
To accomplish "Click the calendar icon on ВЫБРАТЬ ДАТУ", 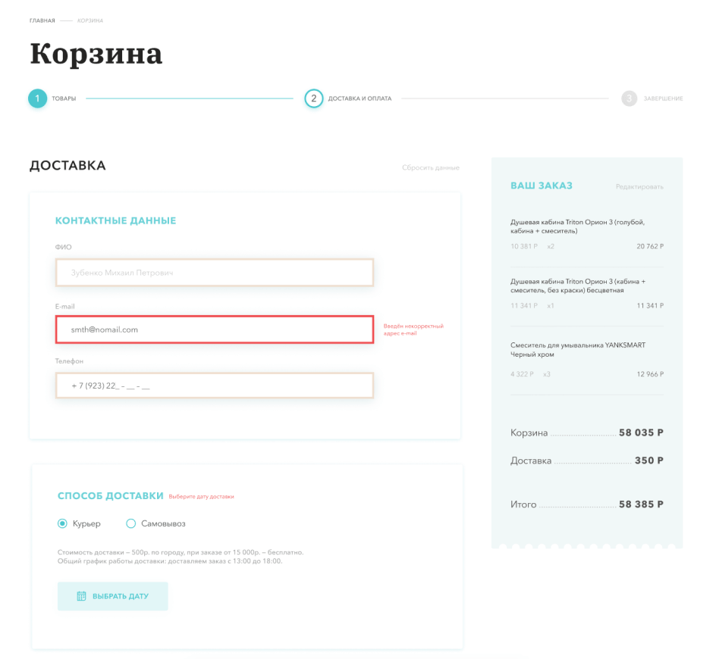I will [x=81, y=596].
